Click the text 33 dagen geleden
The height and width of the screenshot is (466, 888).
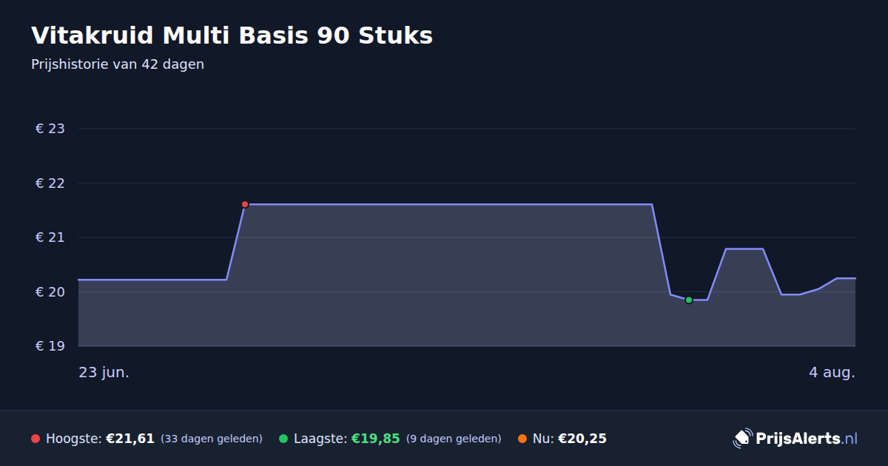coord(212,439)
